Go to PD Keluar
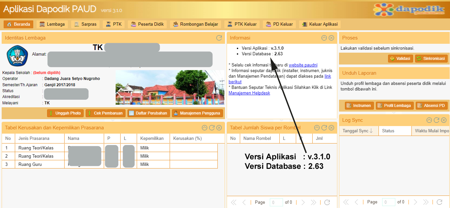This screenshot has height=208, width=450. click(x=279, y=24)
